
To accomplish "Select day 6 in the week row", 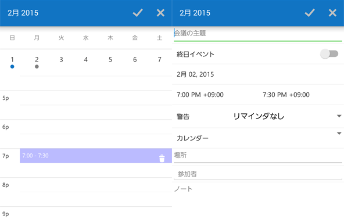I will [135, 60].
